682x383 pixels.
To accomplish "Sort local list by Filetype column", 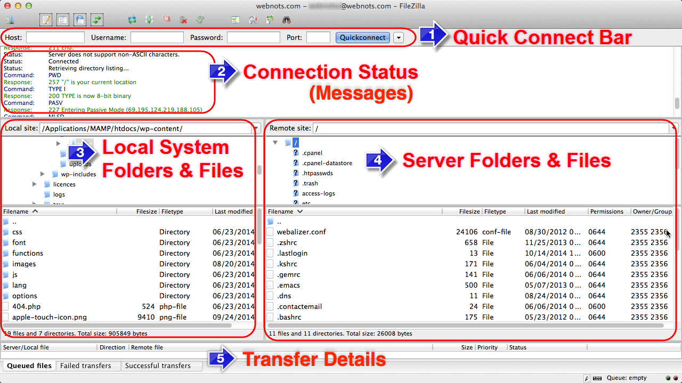I will coord(185,211).
